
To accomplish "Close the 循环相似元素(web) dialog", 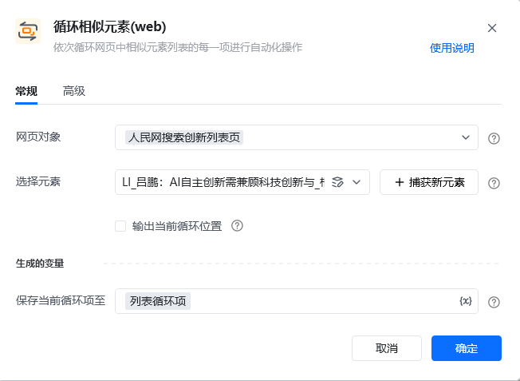I will (x=492, y=28).
